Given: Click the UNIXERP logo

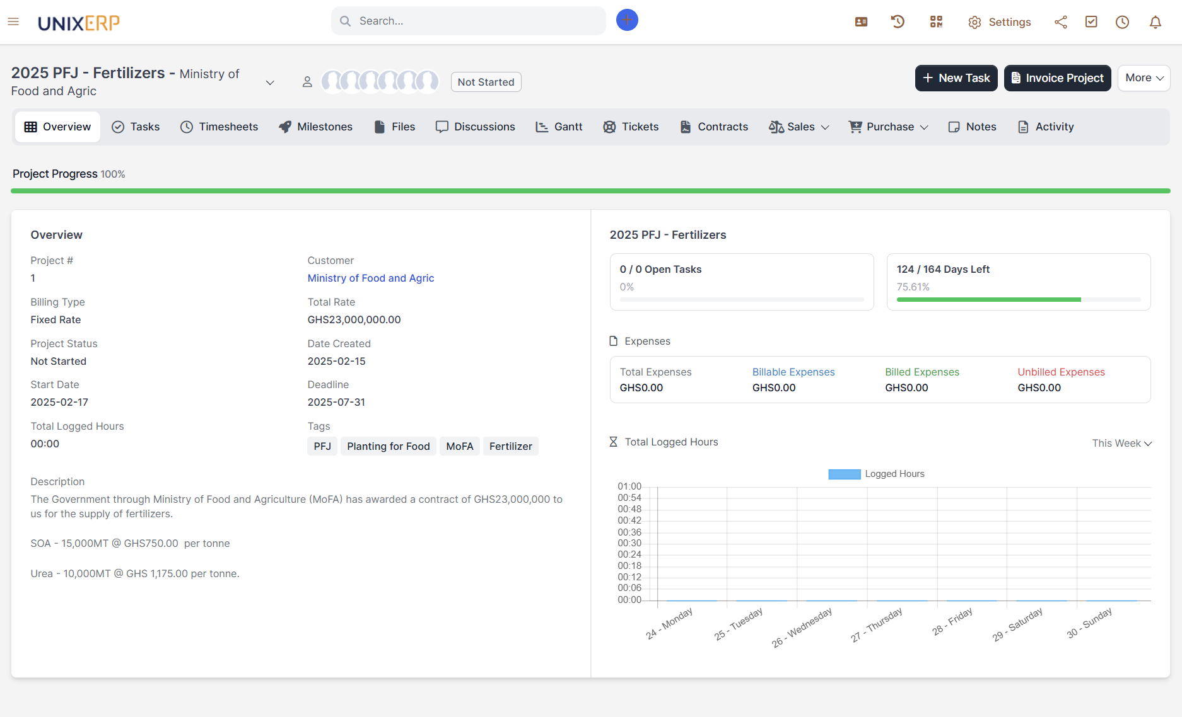Looking at the screenshot, I should point(79,23).
